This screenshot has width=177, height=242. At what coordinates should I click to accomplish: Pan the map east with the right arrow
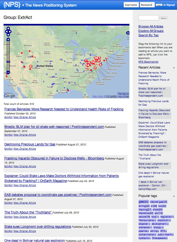10,32
